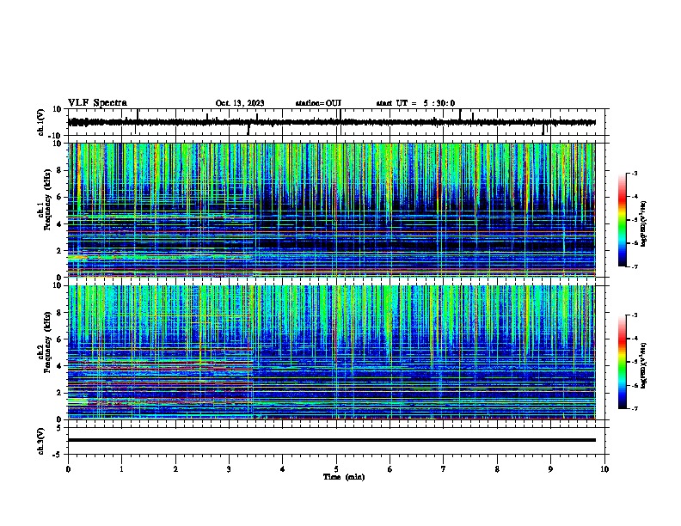The width and height of the screenshot is (681, 526).
Task: Select the 'Oct. 13, 2023' date label
Action: point(240,103)
